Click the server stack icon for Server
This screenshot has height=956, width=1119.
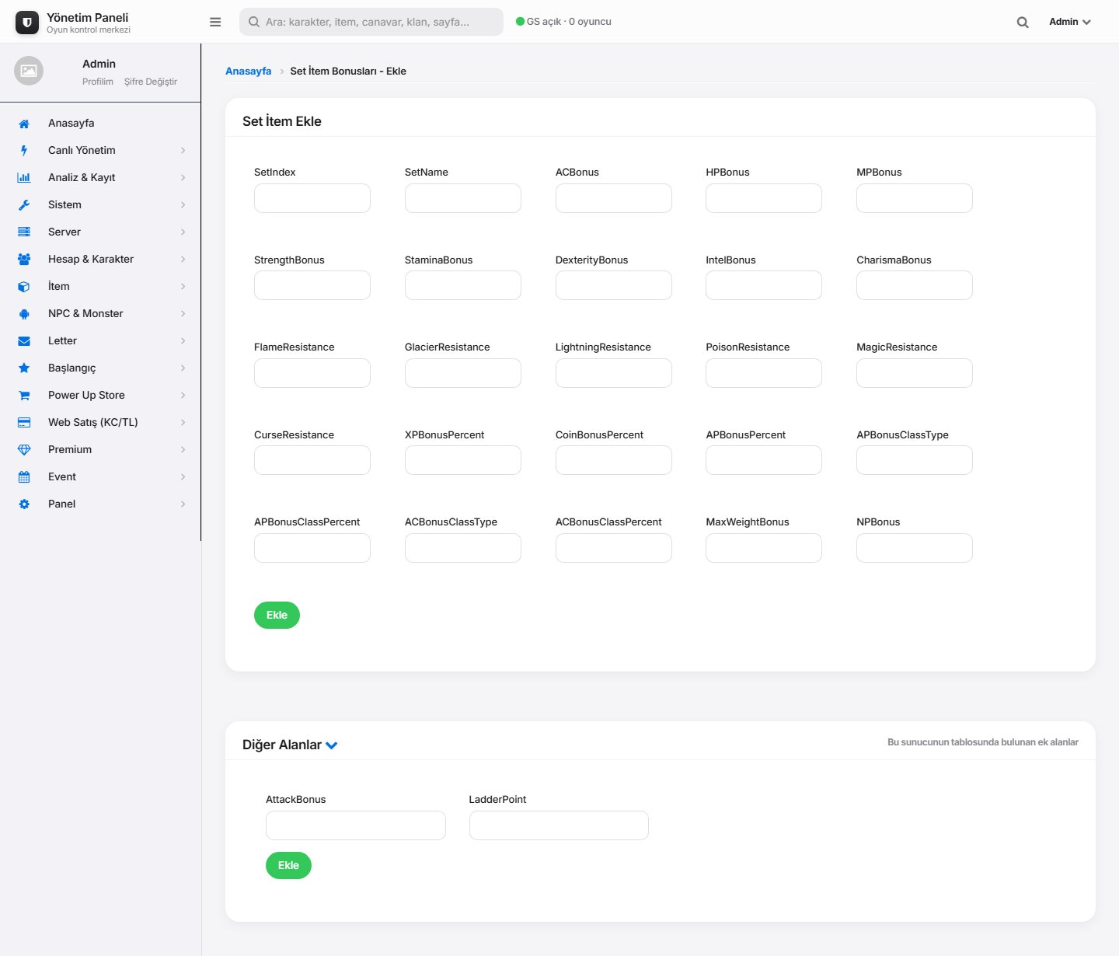pyautogui.click(x=24, y=232)
